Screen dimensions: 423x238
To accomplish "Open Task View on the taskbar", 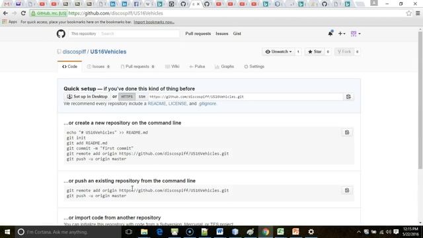I will [x=129, y=232].
